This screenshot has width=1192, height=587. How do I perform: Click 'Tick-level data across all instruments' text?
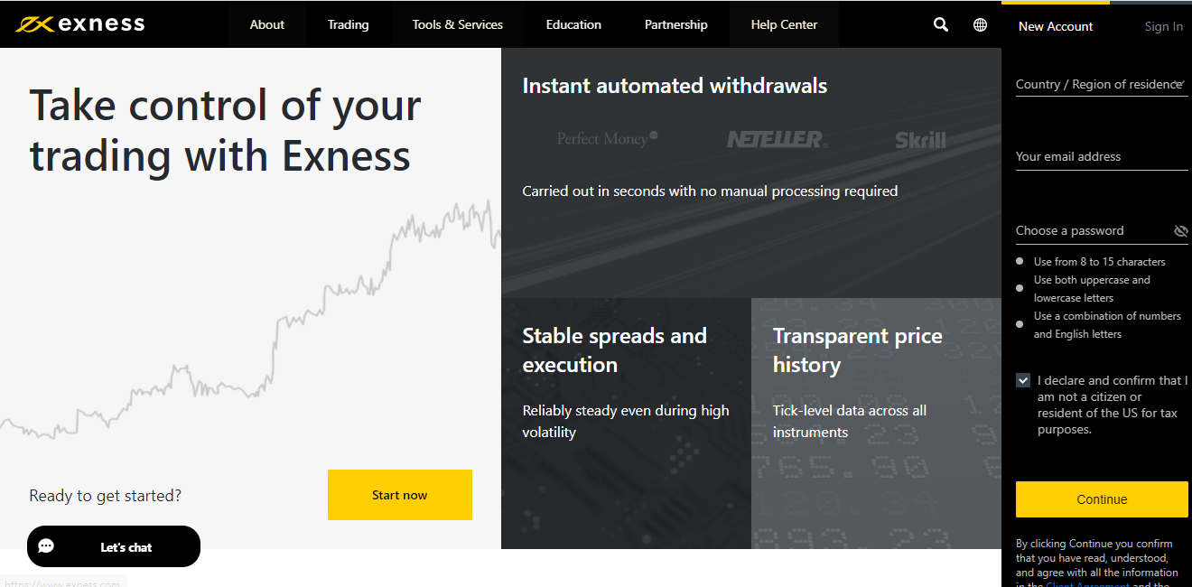850,421
